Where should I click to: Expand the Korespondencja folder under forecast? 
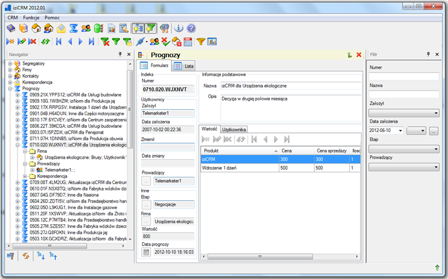[x=25, y=176]
